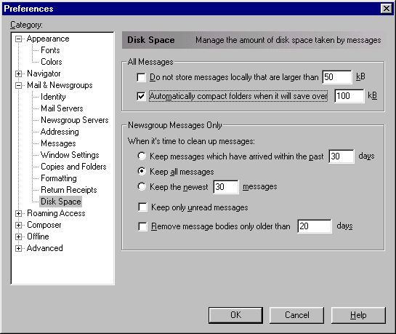Collapse the Appearance category
Image resolution: width=396 pixels, height=334 pixels.
pos(18,39)
